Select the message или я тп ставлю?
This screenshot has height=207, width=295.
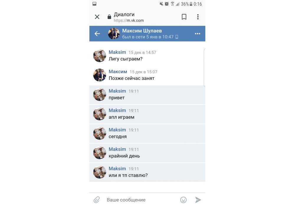click(147, 172)
